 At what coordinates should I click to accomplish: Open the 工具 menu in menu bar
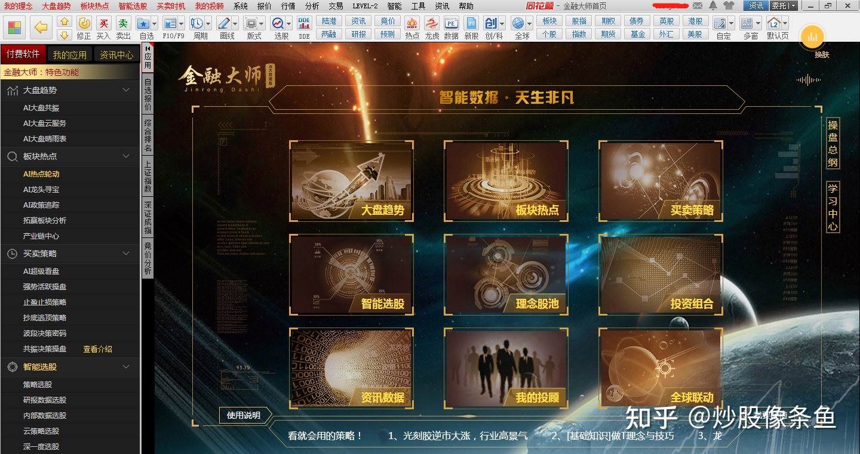417,6
